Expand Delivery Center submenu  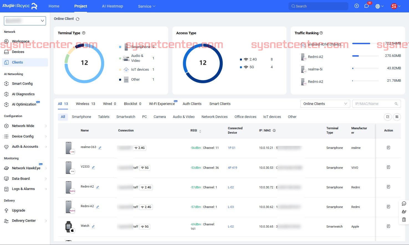[x=25, y=221]
